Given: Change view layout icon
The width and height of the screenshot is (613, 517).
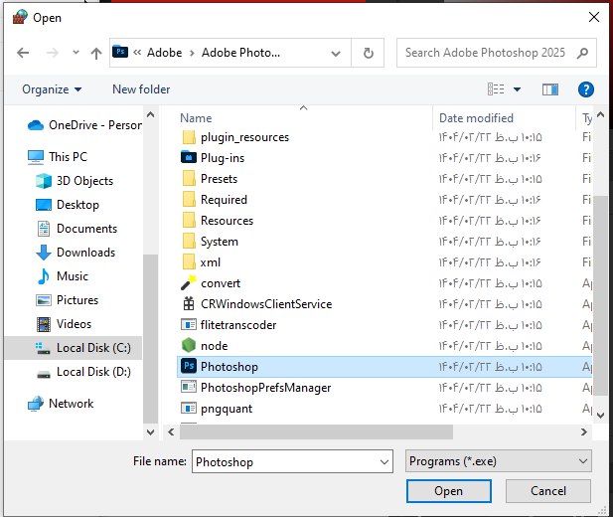Looking at the screenshot, I should (496, 89).
